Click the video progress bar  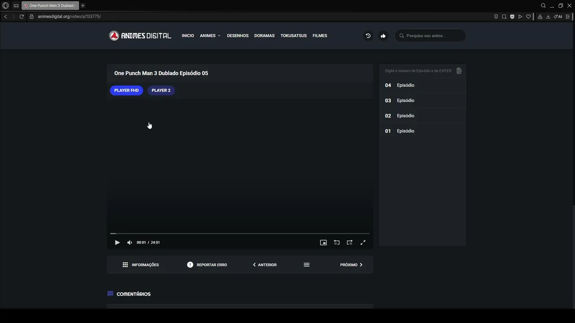[x=240, y=234]
